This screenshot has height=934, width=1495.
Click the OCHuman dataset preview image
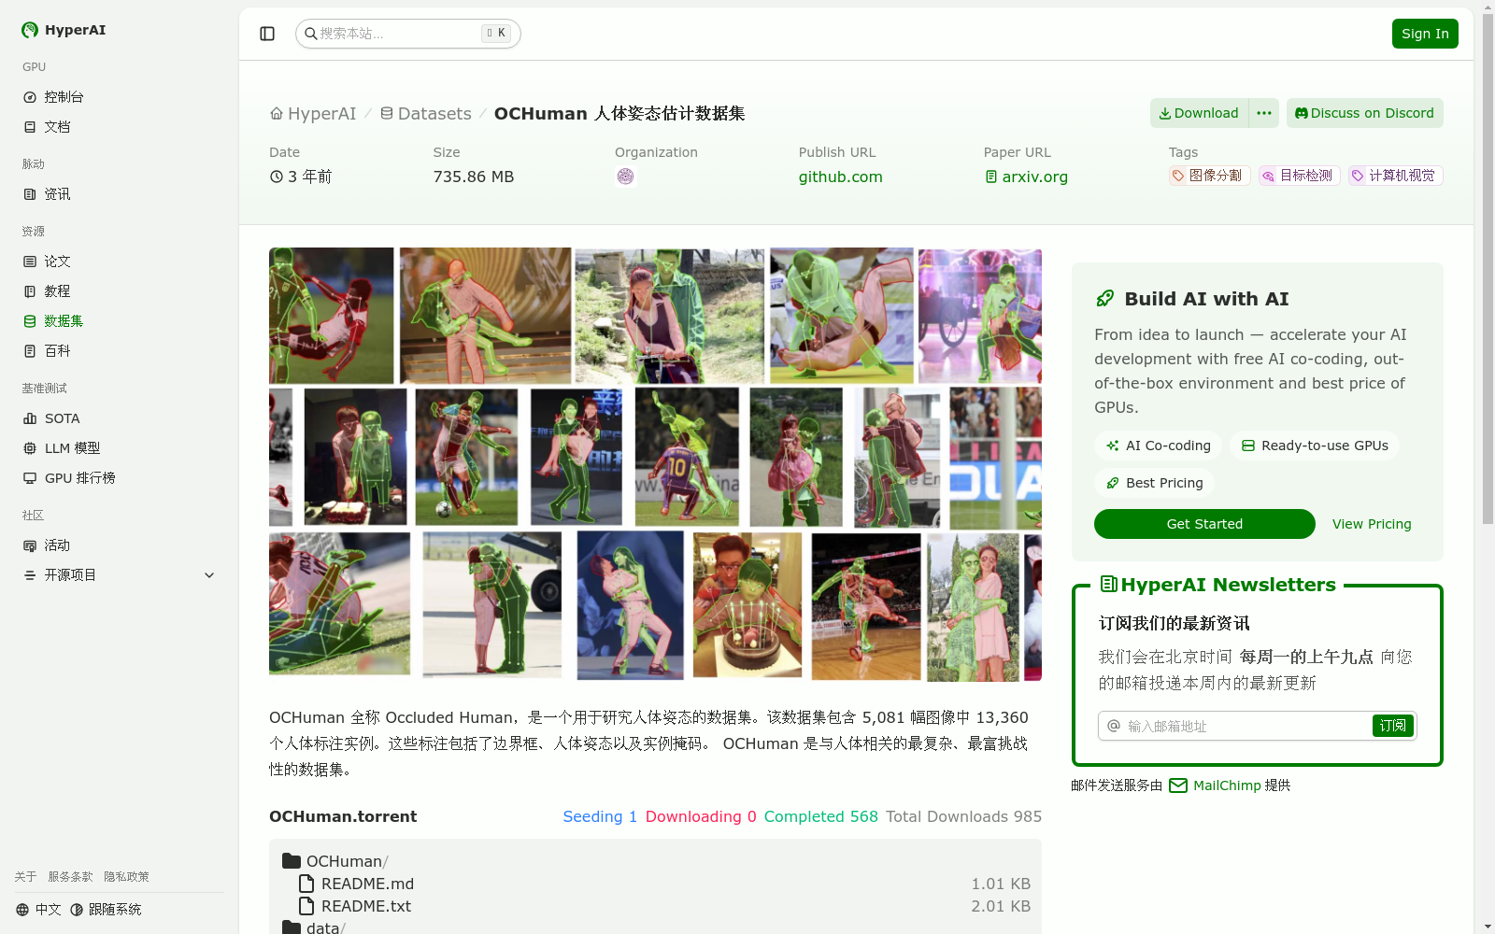pos(655,464)
